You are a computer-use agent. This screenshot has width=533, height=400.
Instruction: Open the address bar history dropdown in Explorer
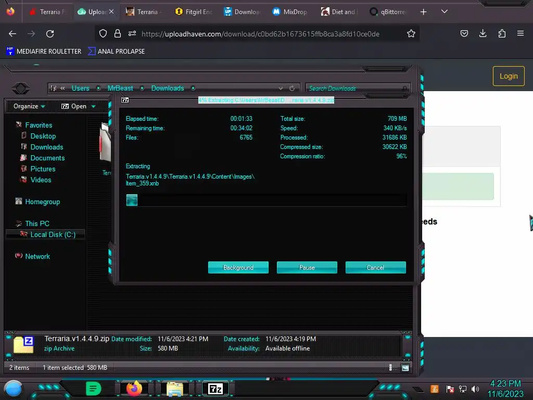pyautogui.click(x=281, y=88)
